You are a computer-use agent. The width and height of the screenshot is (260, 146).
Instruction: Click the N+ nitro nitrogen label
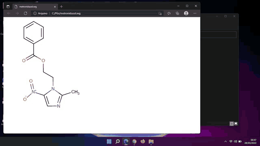pos(34,92)
